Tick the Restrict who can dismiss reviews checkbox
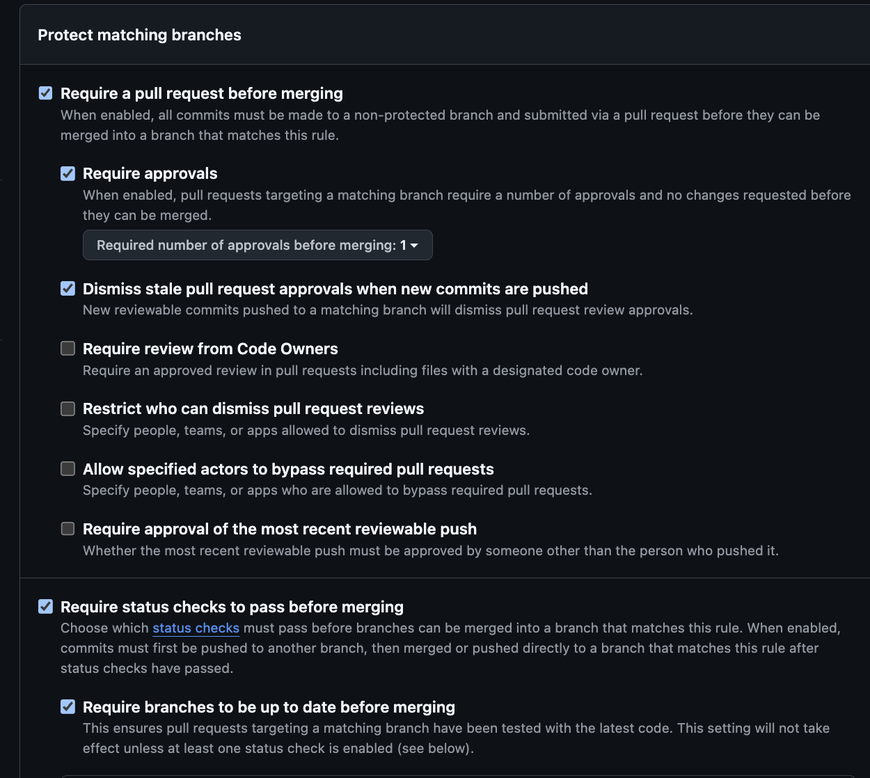Viewport: 870px width, 778px height. 68,408
